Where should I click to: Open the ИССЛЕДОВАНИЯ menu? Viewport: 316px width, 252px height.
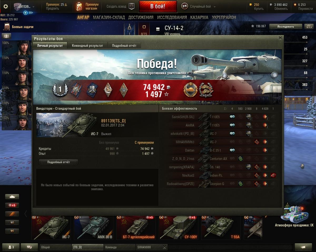[172, 17]
